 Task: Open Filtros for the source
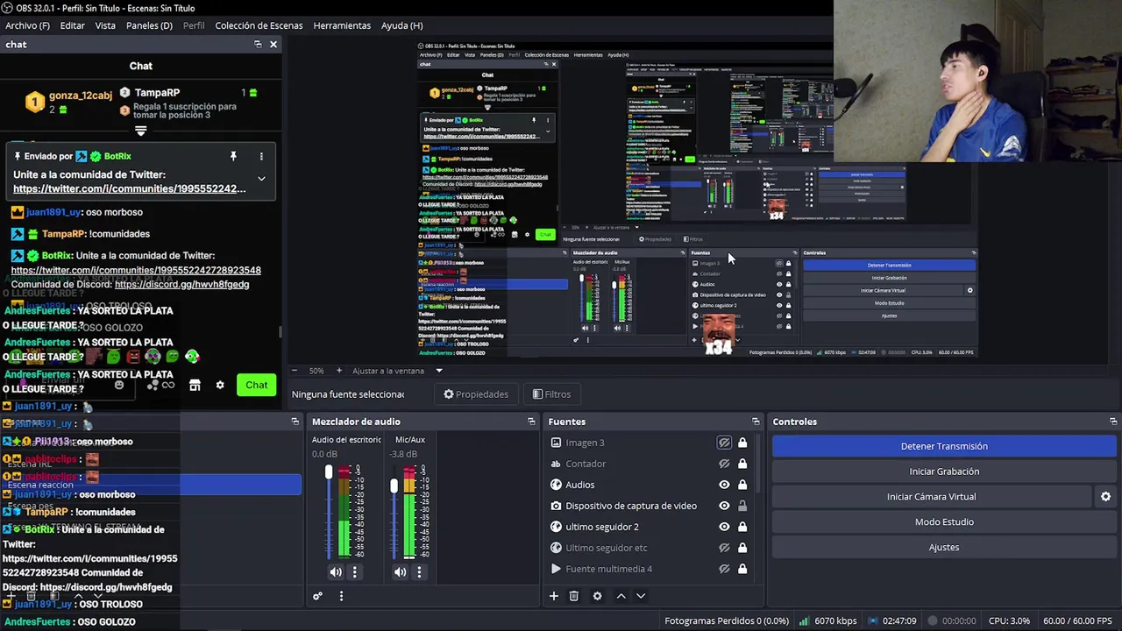pyautogui.click(x=551, y=394)
